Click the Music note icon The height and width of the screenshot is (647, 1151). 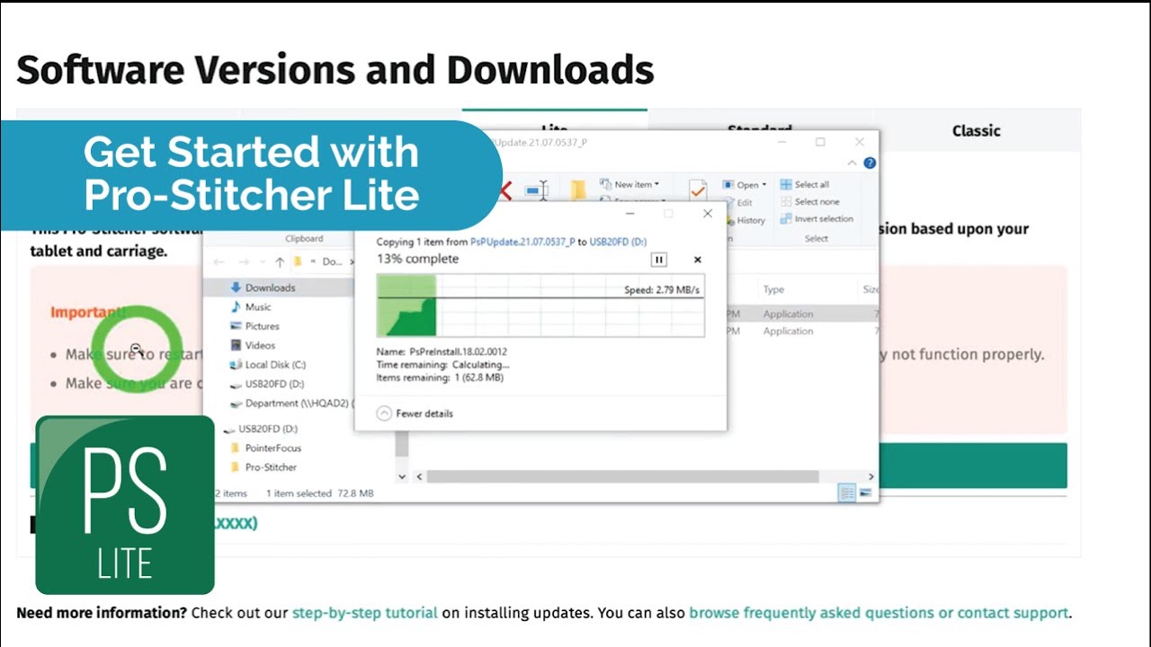click(x=236, y=306)
